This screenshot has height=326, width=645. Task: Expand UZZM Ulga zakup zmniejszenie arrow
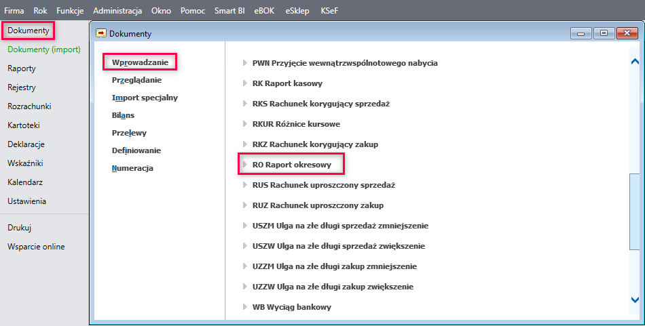(x=244, y=266)
